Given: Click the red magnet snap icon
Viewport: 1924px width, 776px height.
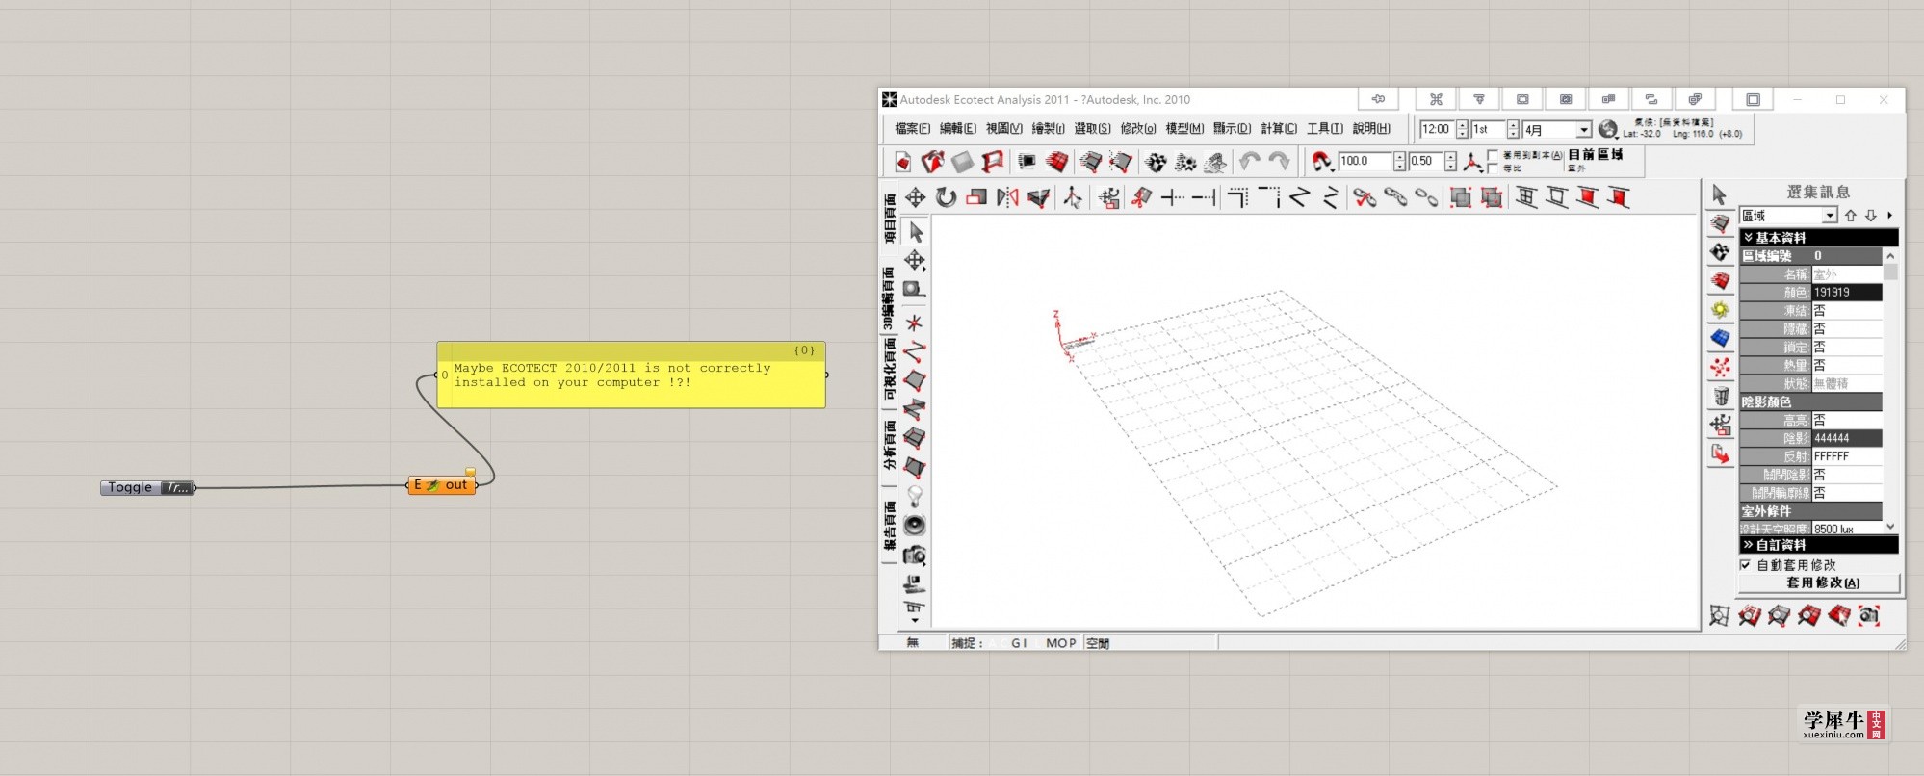Looking at the screenshot, I should tap(1322, 162).
